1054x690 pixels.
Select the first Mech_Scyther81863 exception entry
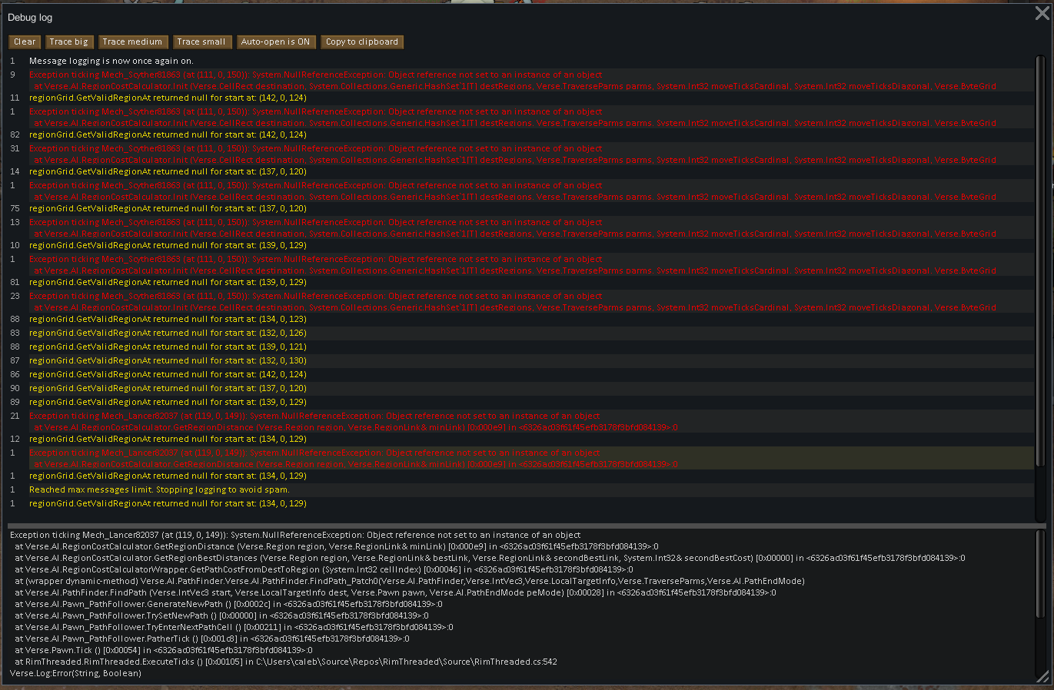tap(308, 80)
